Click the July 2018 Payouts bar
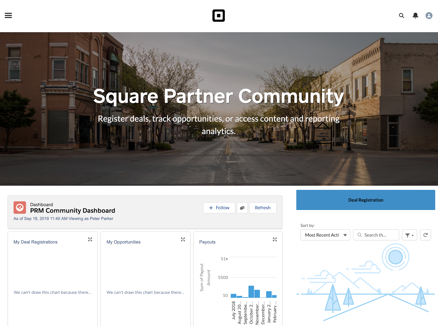 coord(234,296)
